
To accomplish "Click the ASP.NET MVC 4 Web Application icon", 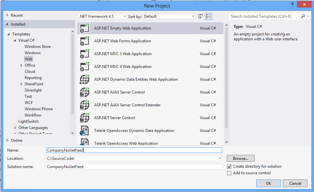I will coord(85,67).
